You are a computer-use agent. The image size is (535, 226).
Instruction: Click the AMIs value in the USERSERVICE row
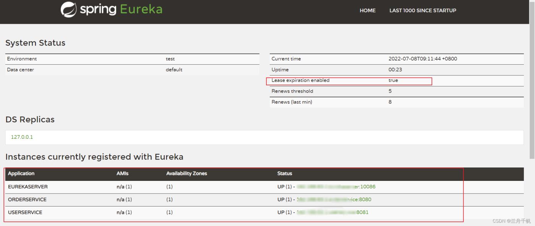point(124,212)
